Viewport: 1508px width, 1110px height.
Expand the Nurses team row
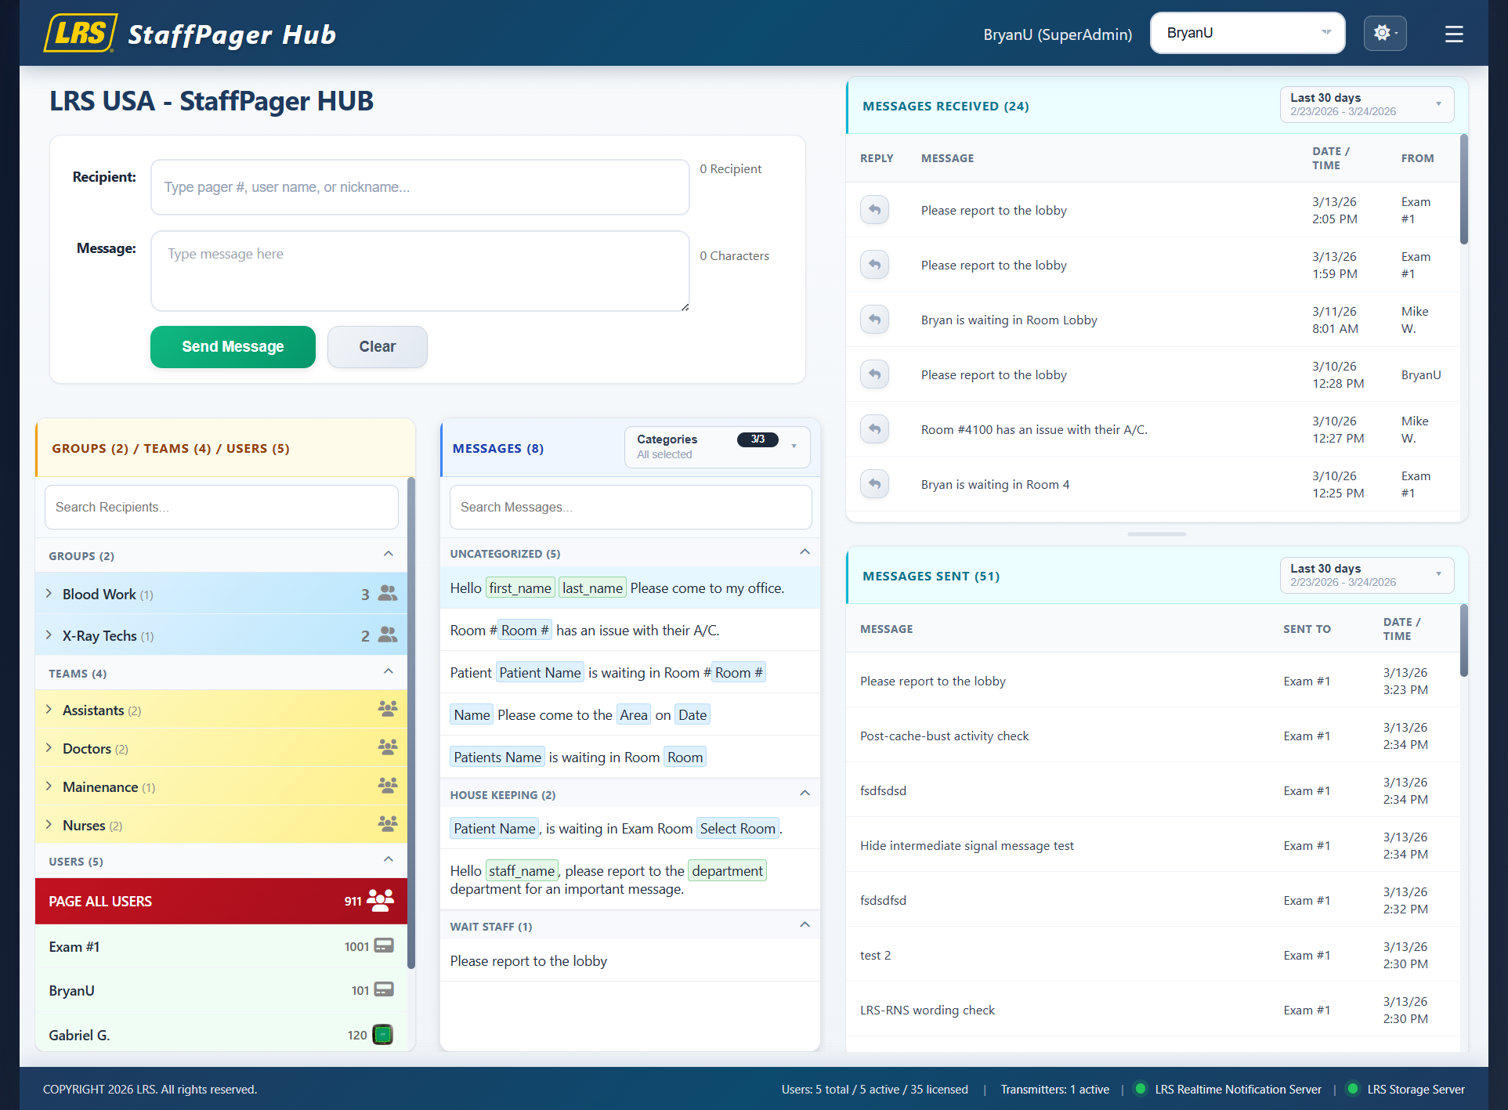click(49, 824)
